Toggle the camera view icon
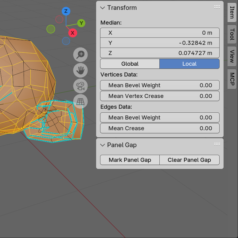 click(x=80, y=86)
